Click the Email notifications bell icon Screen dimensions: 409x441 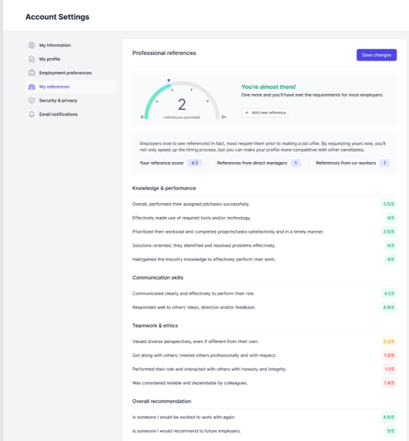32,114
